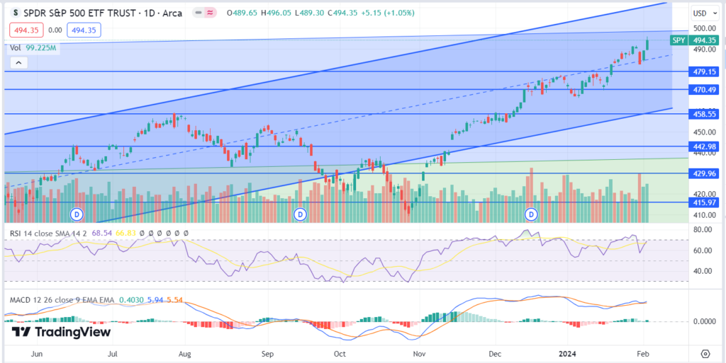Click the red 494.35 sell price button
Image resolution: width=726 pixels, height=363 pixels.
point(26,30)
